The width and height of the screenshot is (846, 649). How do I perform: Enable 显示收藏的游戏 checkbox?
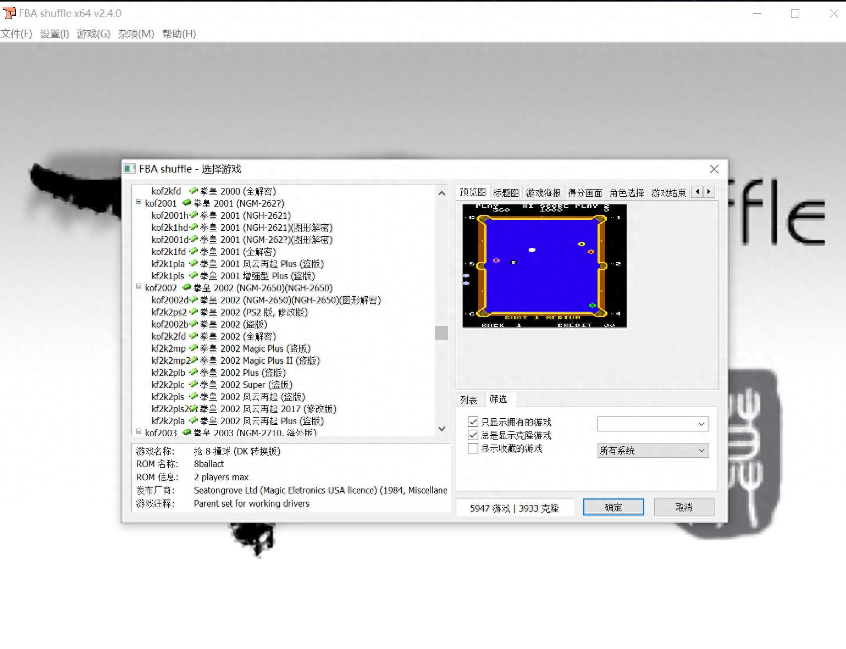click(473, 448)
